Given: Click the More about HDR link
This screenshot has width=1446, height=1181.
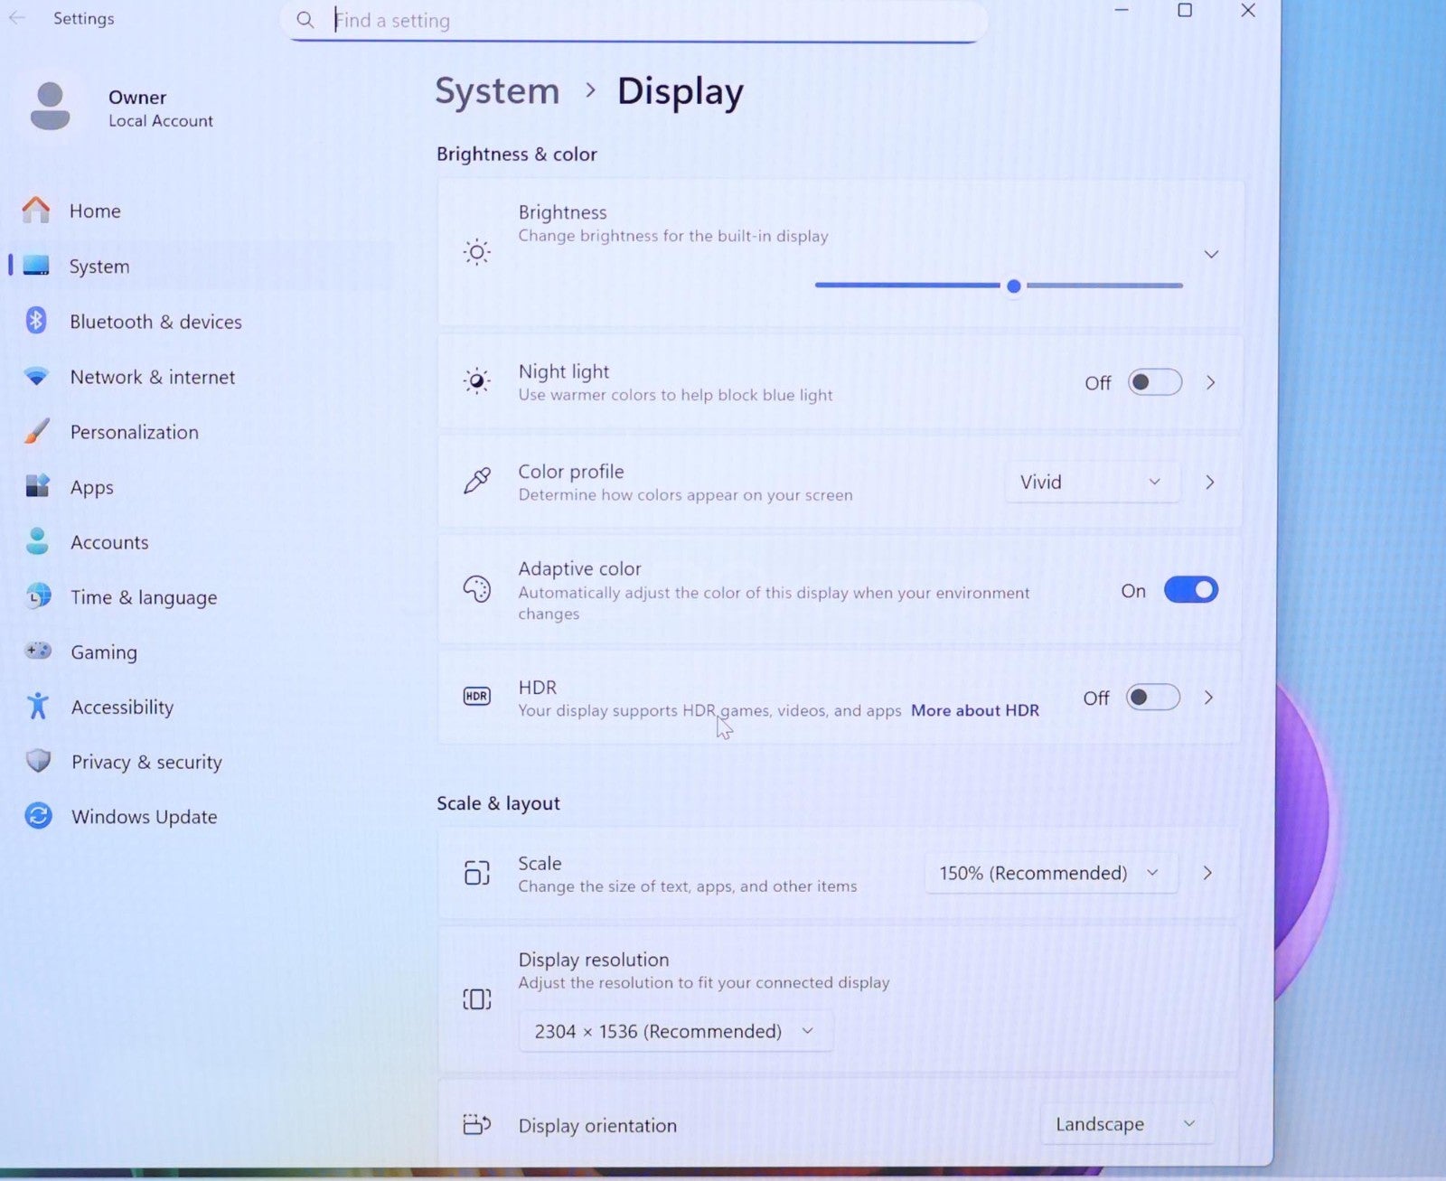Looking at the screenshot, I should [x=974, y=710].
